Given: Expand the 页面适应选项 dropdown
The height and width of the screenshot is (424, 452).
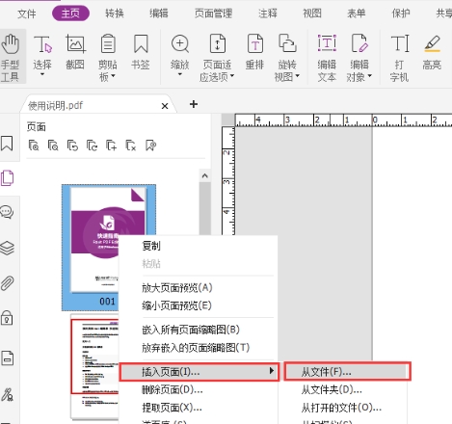Looking at the screenshot, I should 232,76.
